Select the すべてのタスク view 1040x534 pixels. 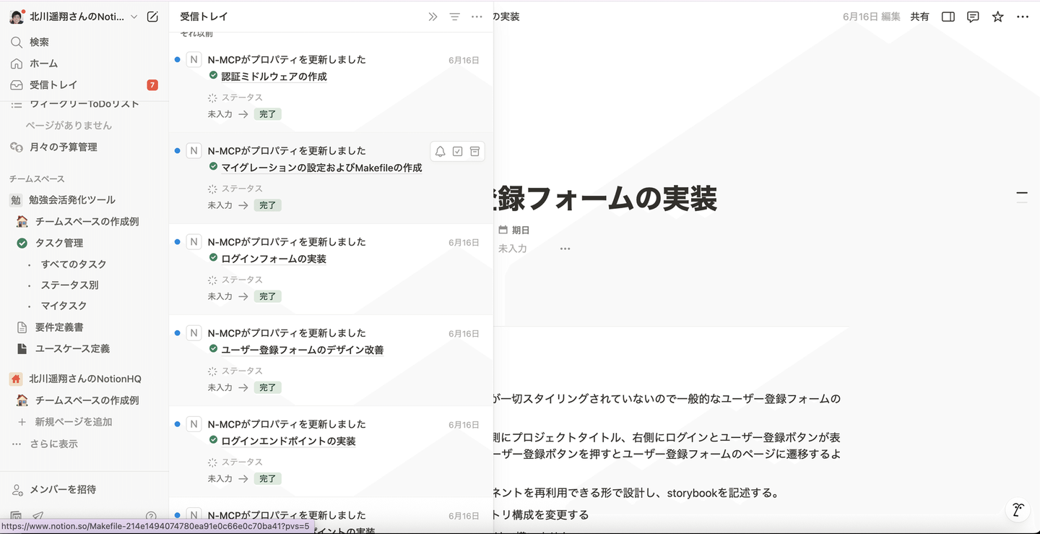[74, 264]
